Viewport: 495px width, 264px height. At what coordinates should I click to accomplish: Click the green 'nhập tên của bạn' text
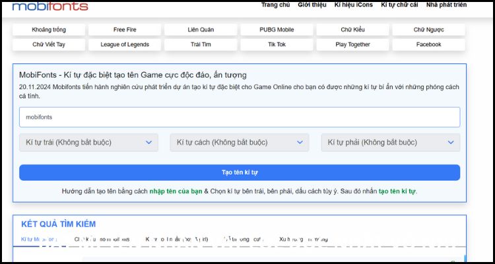coord(176,191)
